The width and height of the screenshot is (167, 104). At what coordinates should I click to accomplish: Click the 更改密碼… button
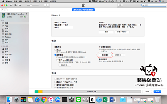(65, 65)
